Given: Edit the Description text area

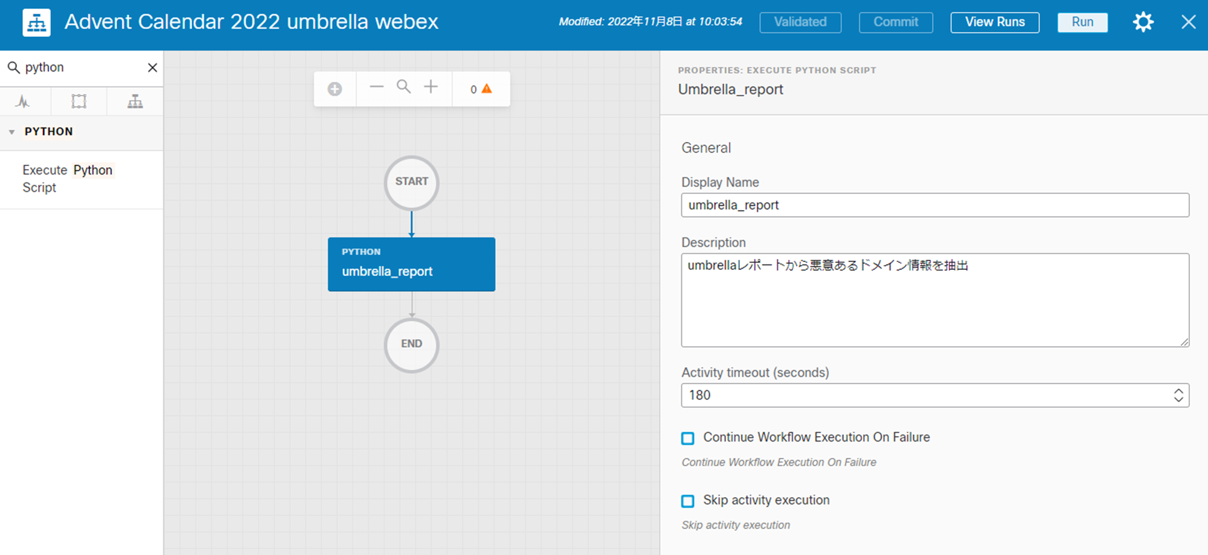Looking at the screenshot, I should [935, 300].
